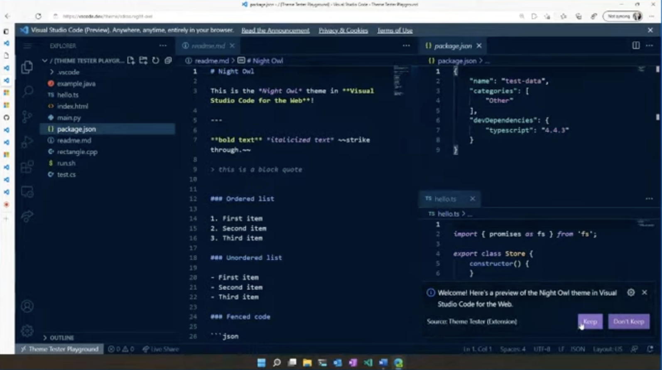Click Live Share in status bar
Screen dimensions: 662x370
pyautogui.click(x=161, y=349)
